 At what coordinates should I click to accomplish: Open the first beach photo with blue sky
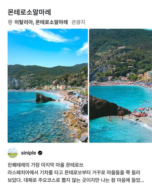(x=48, y=86)
